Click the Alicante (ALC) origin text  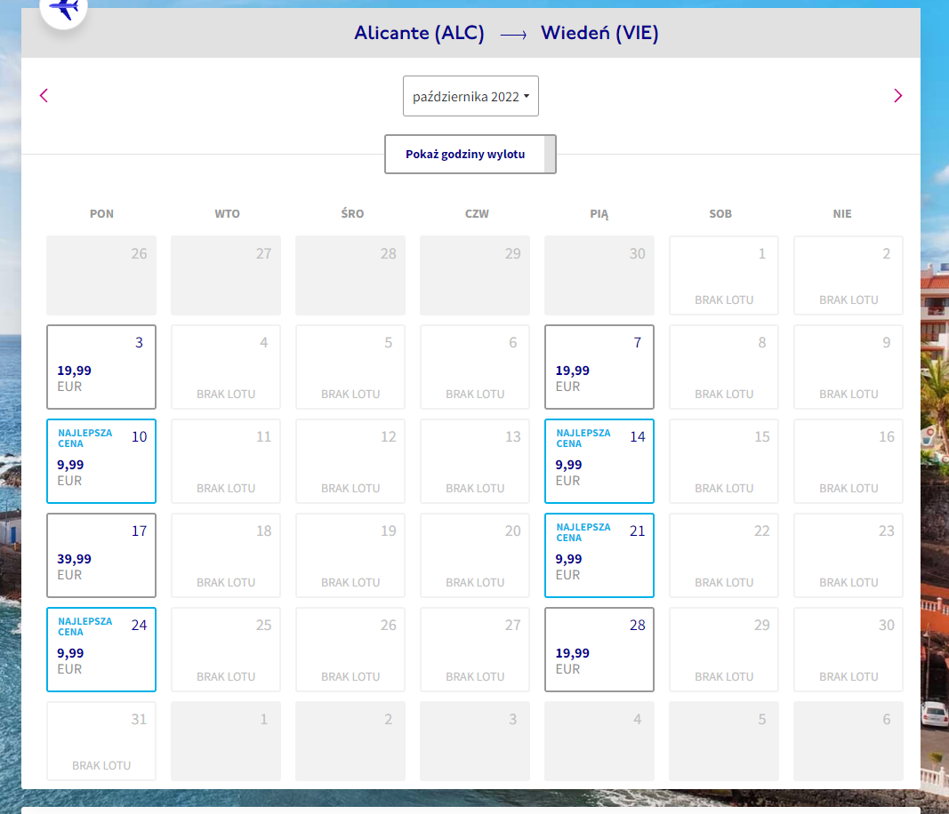point(420,33)
